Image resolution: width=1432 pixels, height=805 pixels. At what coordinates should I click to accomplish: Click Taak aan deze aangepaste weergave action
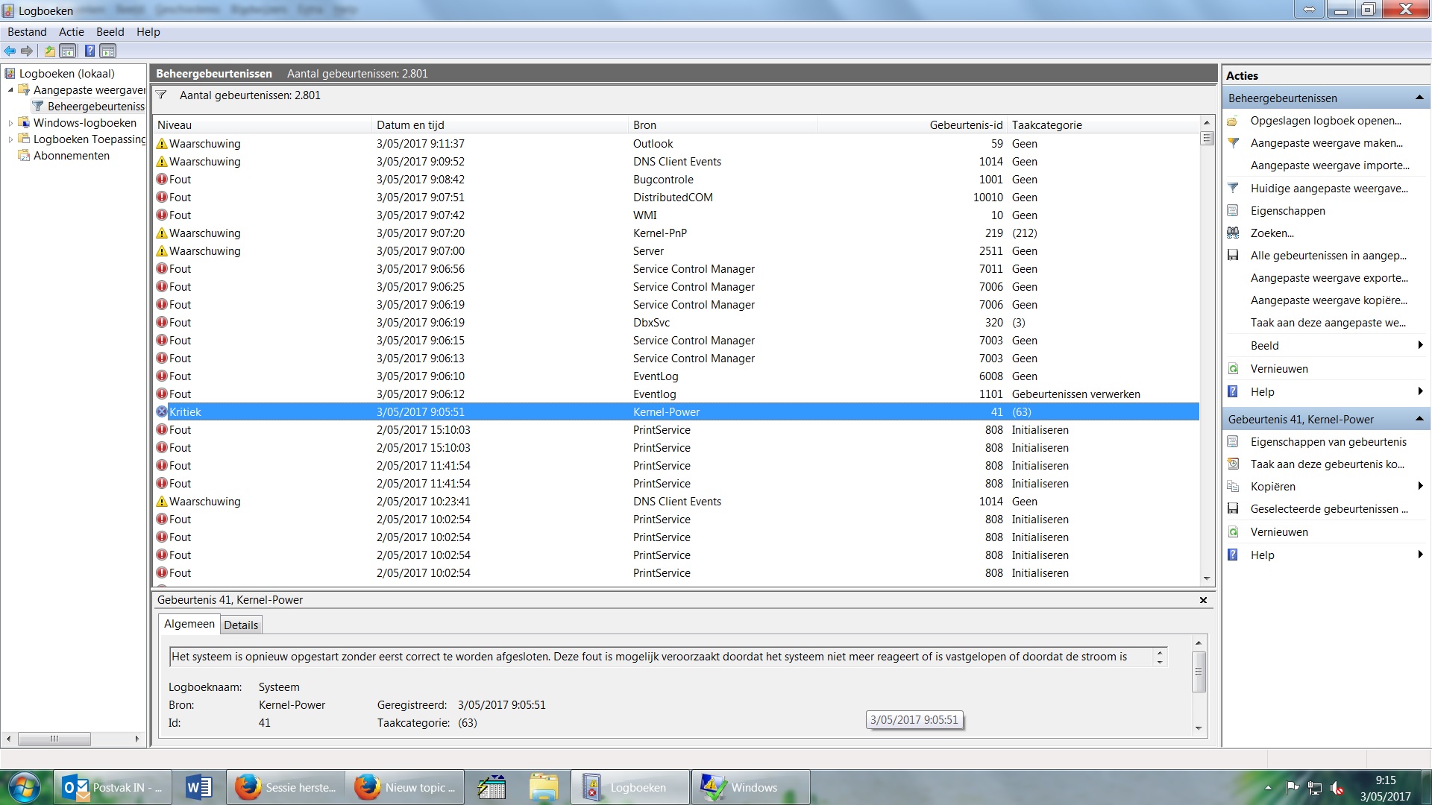1328,322
